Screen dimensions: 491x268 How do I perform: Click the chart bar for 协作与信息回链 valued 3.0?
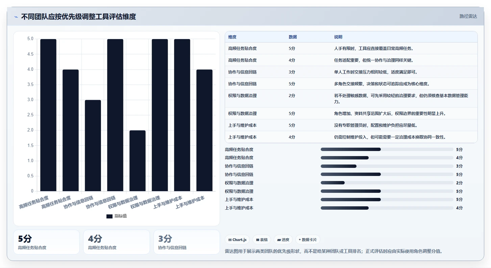point(93,146)
